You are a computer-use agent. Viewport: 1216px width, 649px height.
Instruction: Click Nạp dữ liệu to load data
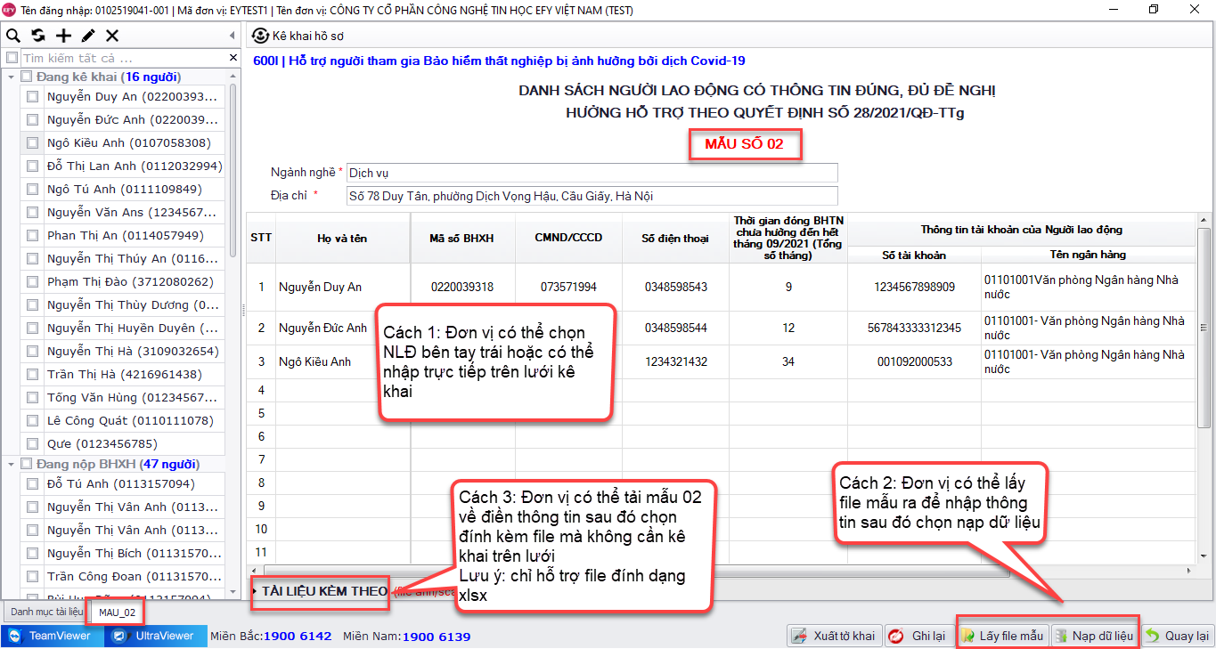pos(1094,636)
